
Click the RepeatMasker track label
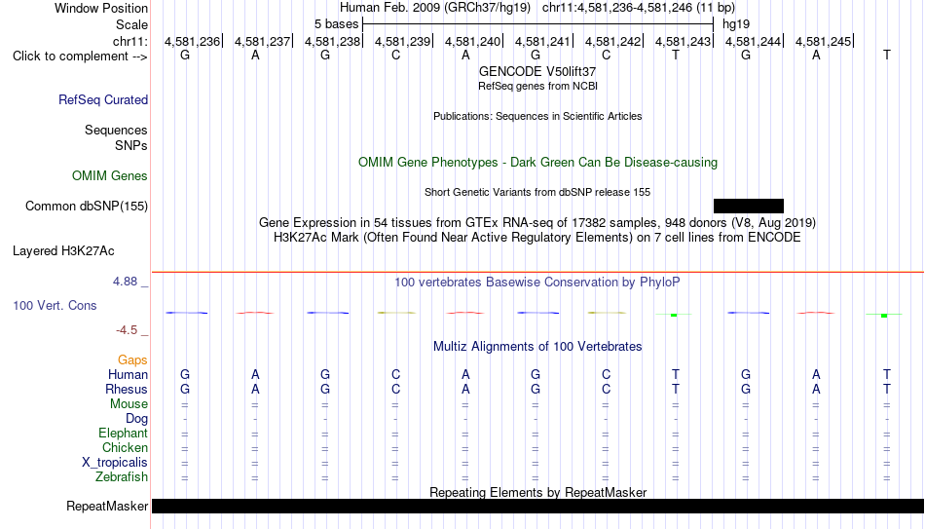[x=107, y=506]
